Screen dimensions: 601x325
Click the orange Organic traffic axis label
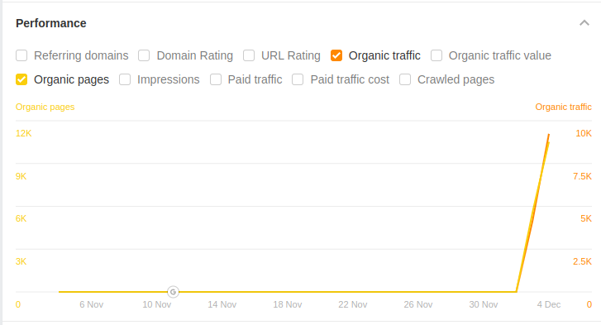pyautogui.click(x=564, y=107)
